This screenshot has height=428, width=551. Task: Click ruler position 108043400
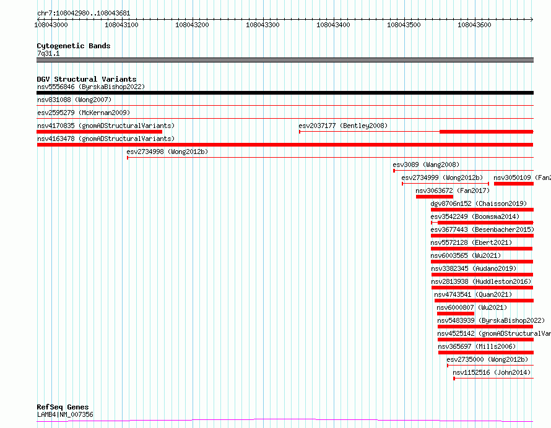334,25
